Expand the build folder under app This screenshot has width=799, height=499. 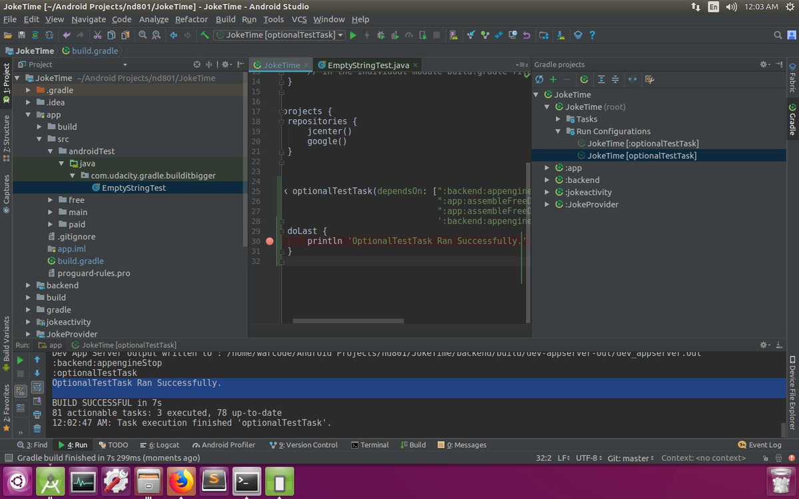coord(40,126)
